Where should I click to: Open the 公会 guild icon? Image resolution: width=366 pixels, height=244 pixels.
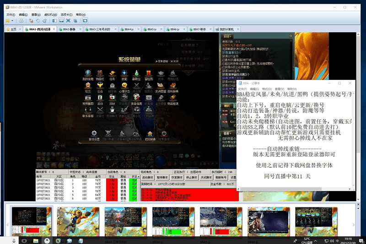click(100, 87)
